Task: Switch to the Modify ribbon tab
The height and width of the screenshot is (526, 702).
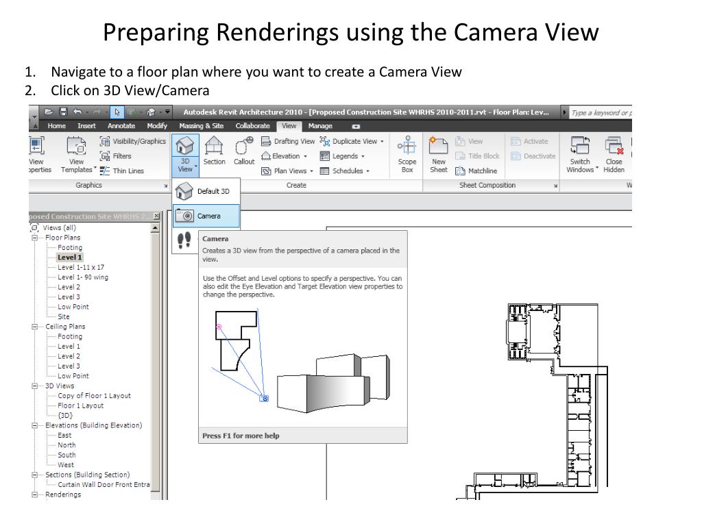Action: click(x=157, y=126)
